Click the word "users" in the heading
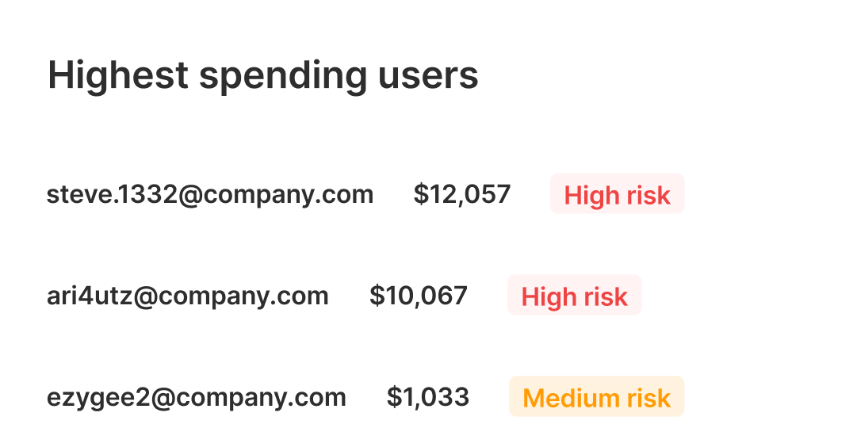The height and width of the screenshot is (447, 857). [x=428, y=77]
